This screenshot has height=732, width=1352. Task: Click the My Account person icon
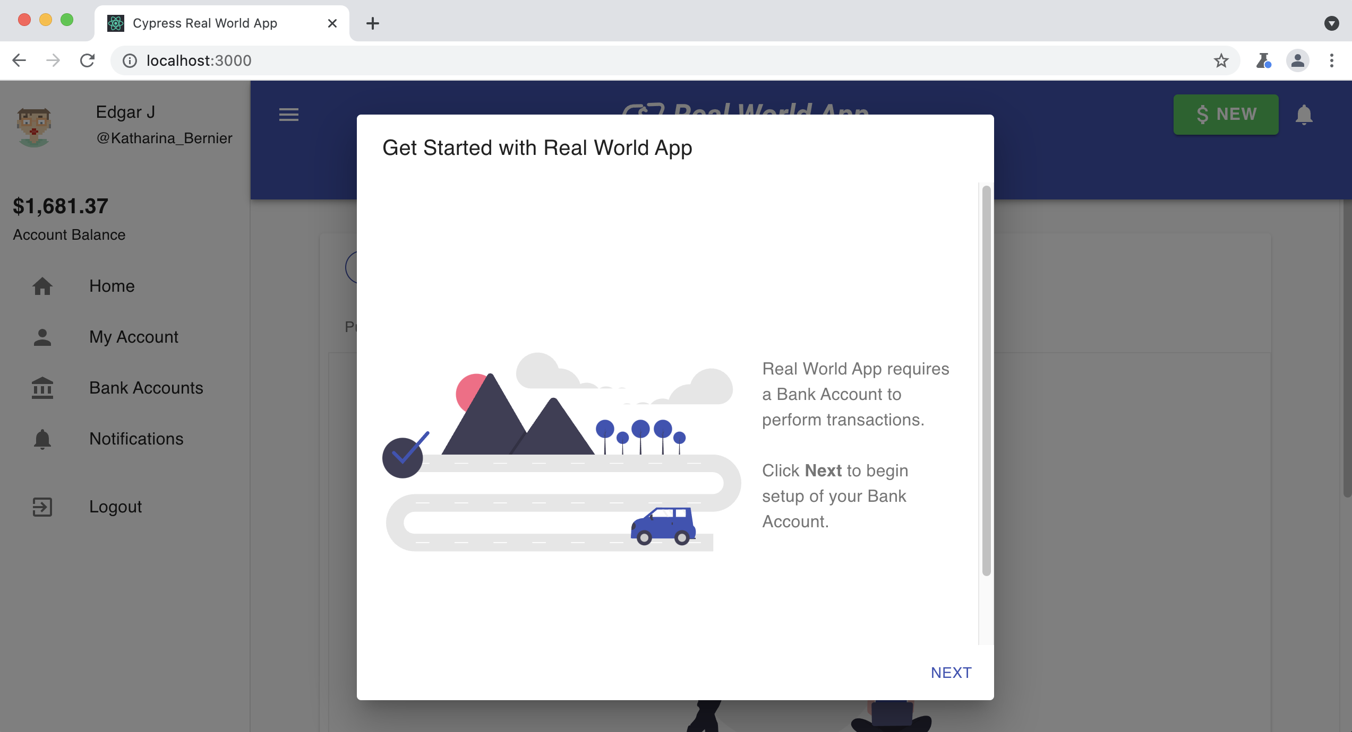(x=42, y=337)
